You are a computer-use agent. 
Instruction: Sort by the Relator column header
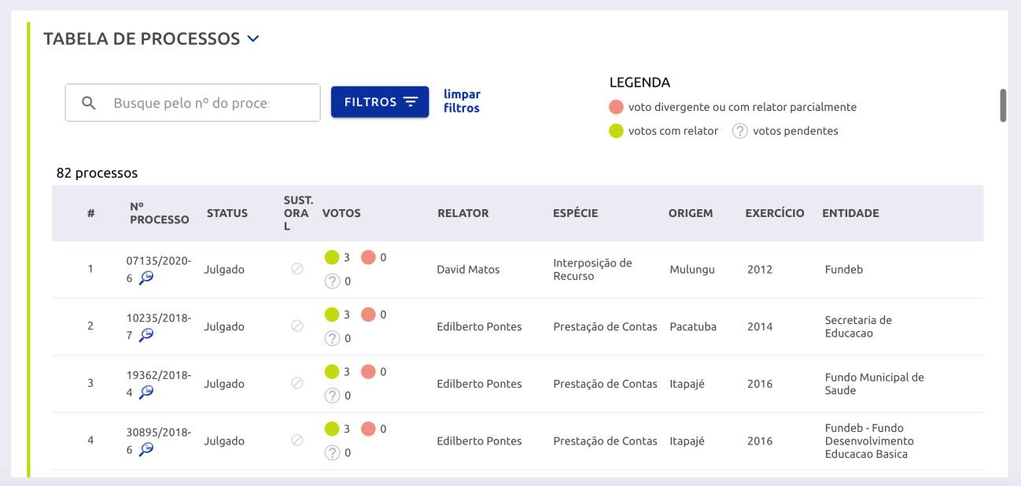pyautogui.click(x=463, y=213)
